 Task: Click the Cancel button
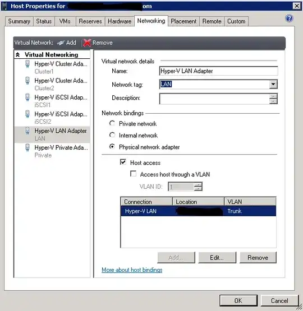coord(279,301)
